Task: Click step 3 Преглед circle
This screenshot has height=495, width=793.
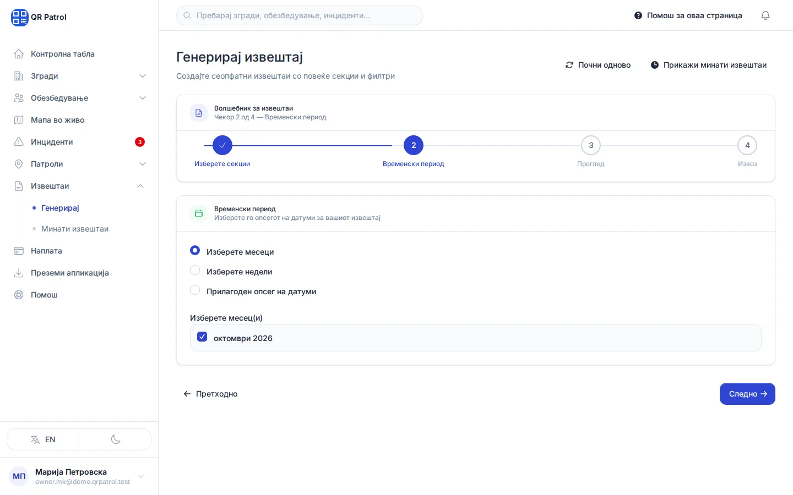Action: click(x=591, y=145)
